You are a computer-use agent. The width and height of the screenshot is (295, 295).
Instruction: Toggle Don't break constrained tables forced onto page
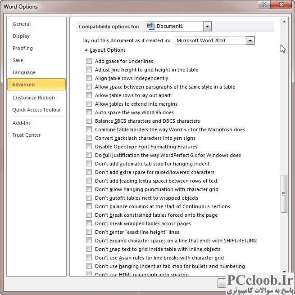[x=89, y=215]
